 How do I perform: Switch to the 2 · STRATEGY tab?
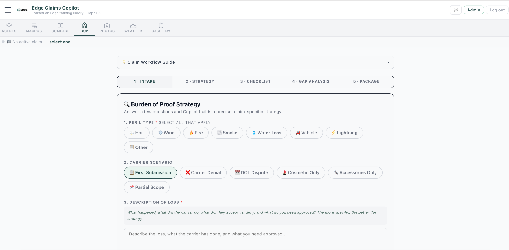tap(200, 81)
